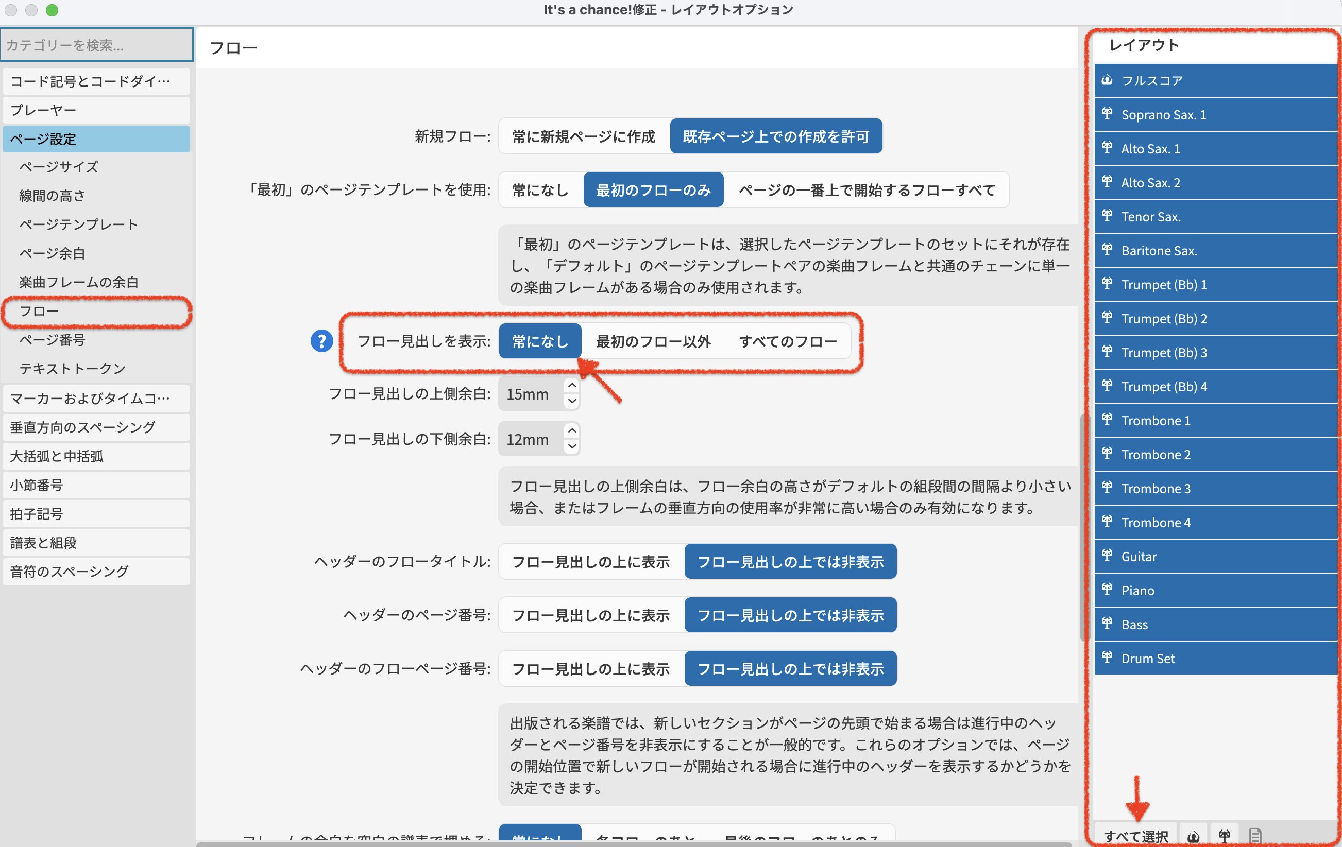Click the part icon next to Drum Set
This screenshot has height=847, width=1342.
pos(1107,658)
